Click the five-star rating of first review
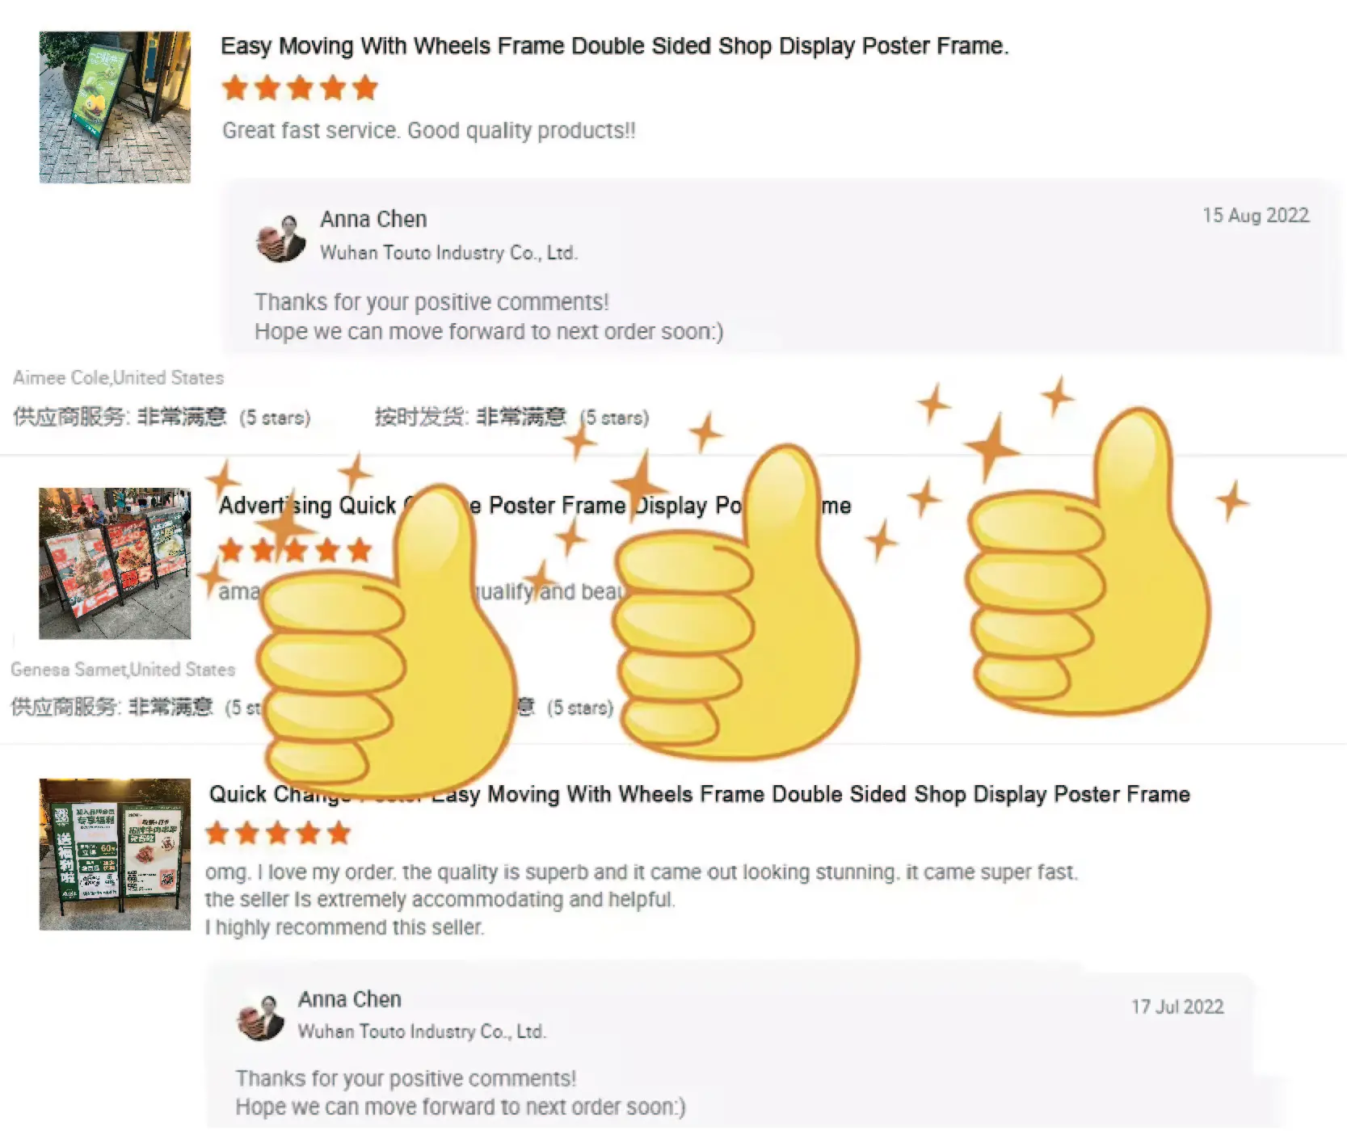This screenshot has height=1147, width=1347. coord(300,87)
